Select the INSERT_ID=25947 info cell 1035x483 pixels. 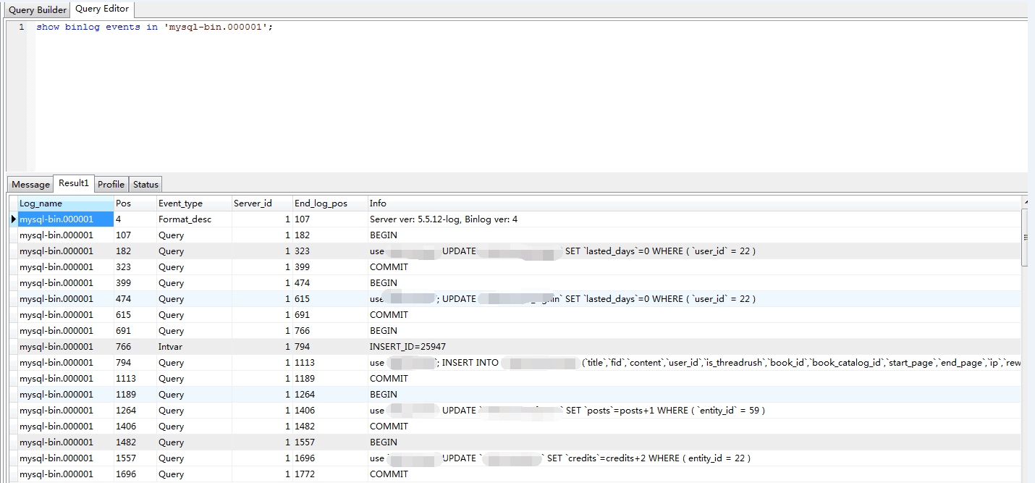click(x=694, y=347)
